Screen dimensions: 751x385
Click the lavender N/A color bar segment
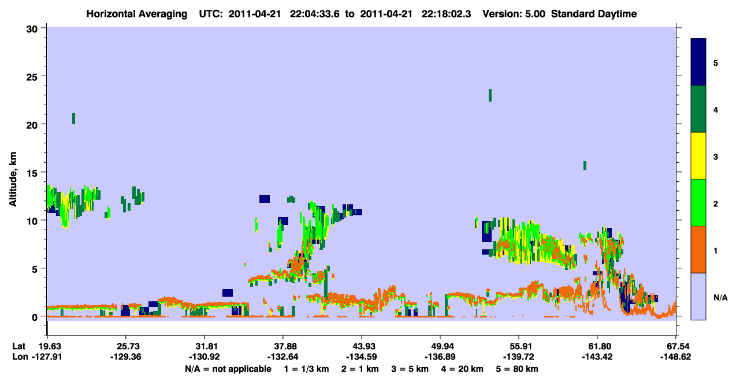point(698,296)
